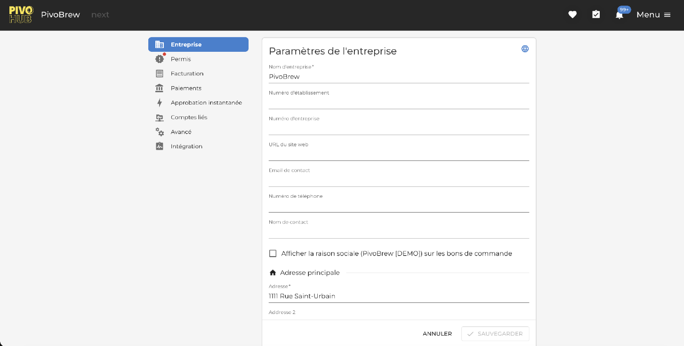The width and height of the screenshot is (684, 346).
Task: Click the 'next' label in header
Action: coord(100,15)
